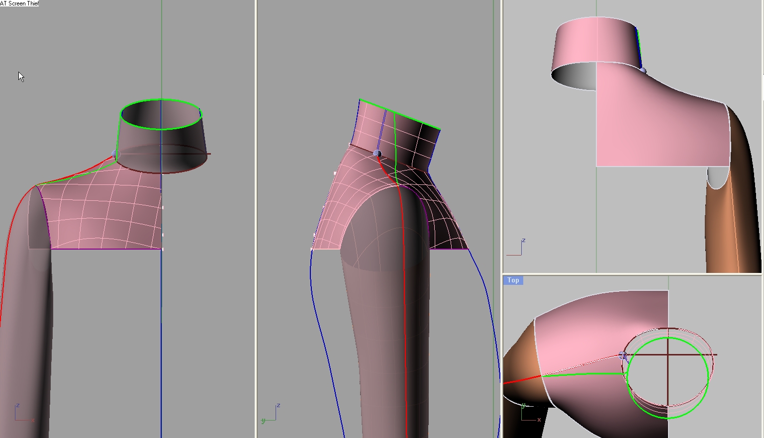Select the point object in the Top viewport

click(622, 355)
